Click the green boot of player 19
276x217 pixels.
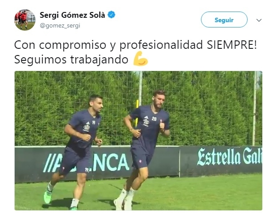coord(48,197)
